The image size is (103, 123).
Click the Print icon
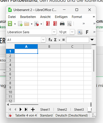coord(62,24)
